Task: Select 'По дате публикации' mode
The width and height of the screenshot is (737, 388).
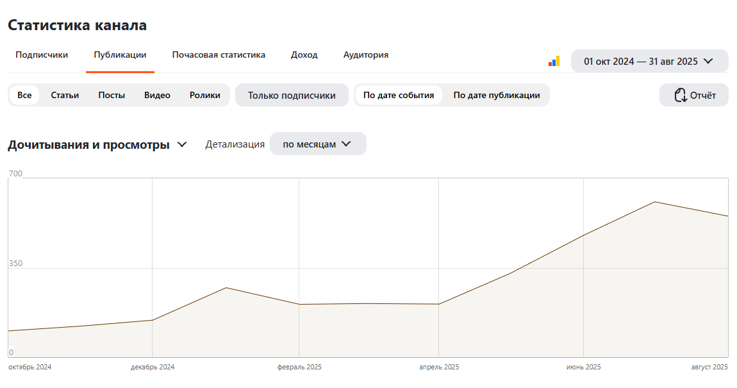Action: tap(497, 95)
